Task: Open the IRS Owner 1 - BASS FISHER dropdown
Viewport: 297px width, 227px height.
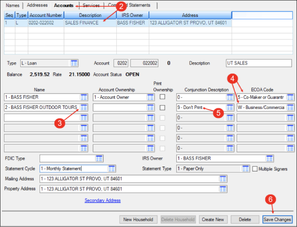Action: [225, 158]
